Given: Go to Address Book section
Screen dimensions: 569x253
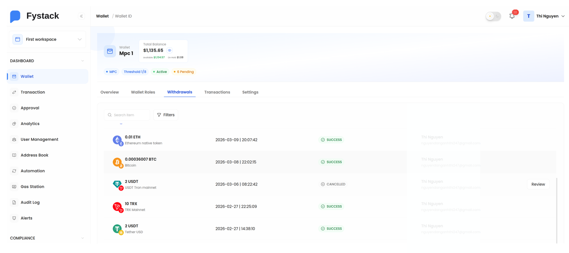Looking at the screenshot, I should (x=34, y=155).
